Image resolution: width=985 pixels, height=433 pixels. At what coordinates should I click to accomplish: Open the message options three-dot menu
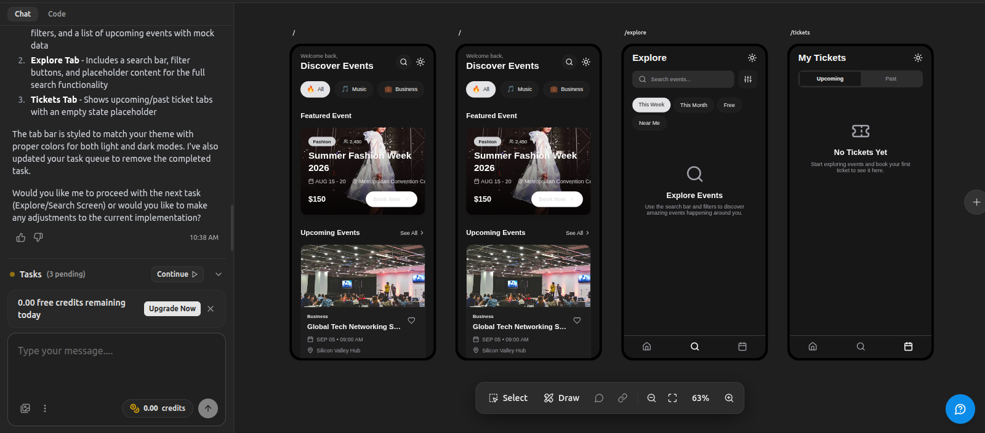click(x=45, y=408)
